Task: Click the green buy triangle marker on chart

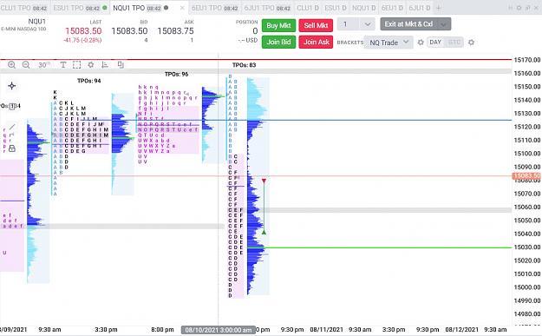Action: pos(264,232)
